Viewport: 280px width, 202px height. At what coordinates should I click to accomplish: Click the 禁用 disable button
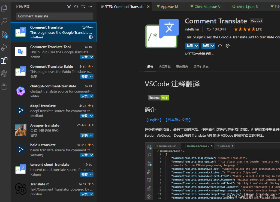click(x=190, y=46)
